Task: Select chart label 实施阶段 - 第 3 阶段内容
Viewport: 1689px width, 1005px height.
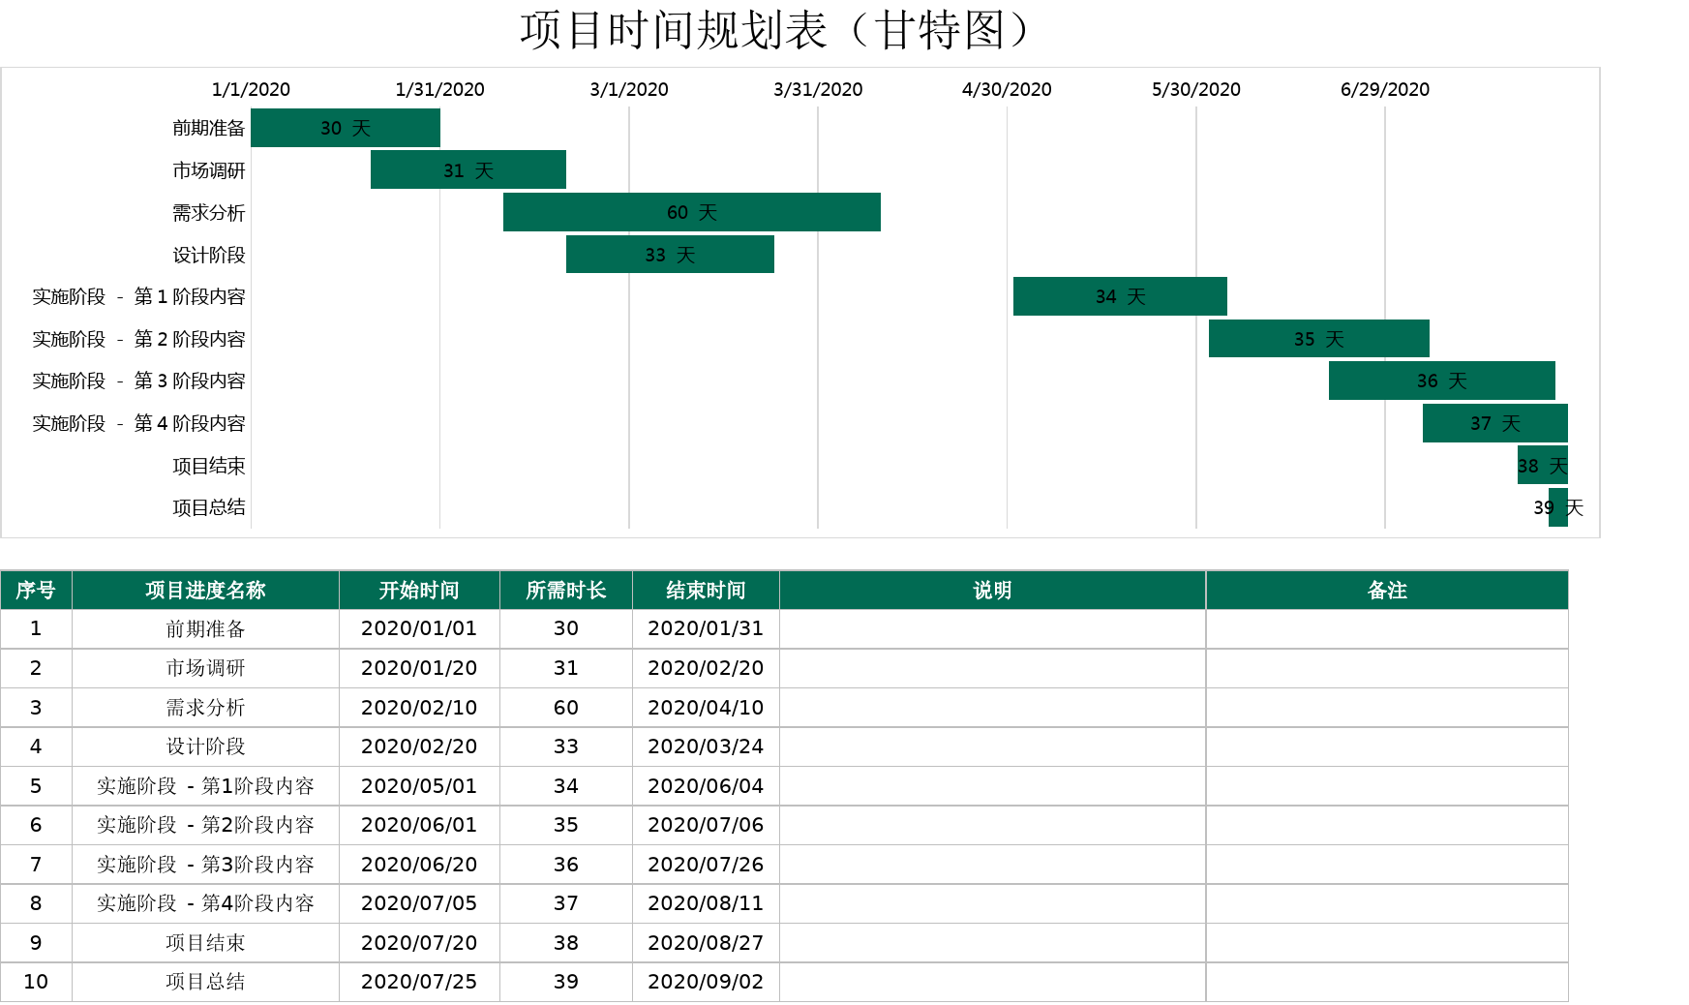Action: click(x=138, y=381)
